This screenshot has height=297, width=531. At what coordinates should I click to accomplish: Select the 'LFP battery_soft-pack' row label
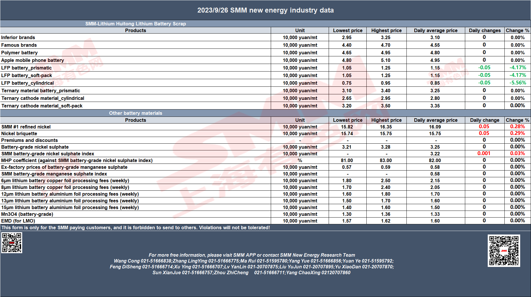[x=27, y=75]
